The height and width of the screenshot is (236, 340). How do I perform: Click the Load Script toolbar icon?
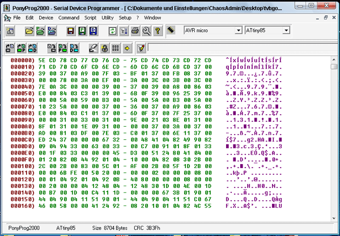124,31
